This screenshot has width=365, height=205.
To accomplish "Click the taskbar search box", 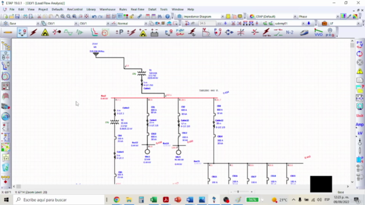I will click(x=59, y=200).
